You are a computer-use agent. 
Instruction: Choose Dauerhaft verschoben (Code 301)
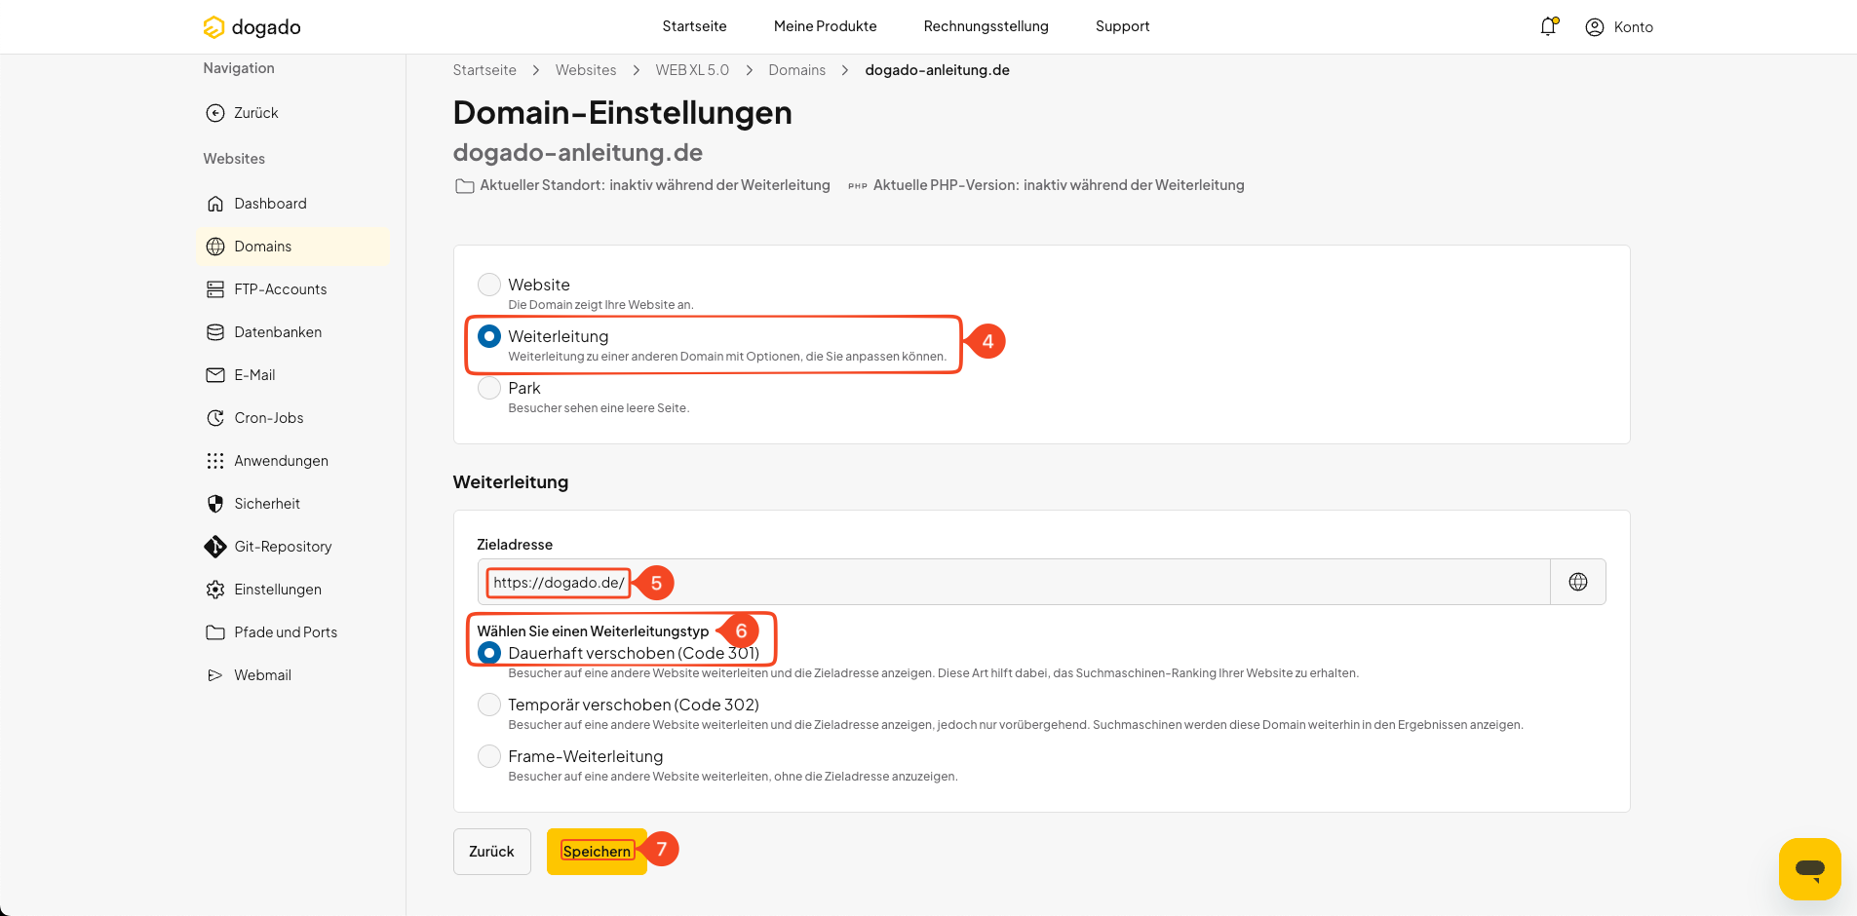[489, 653]
